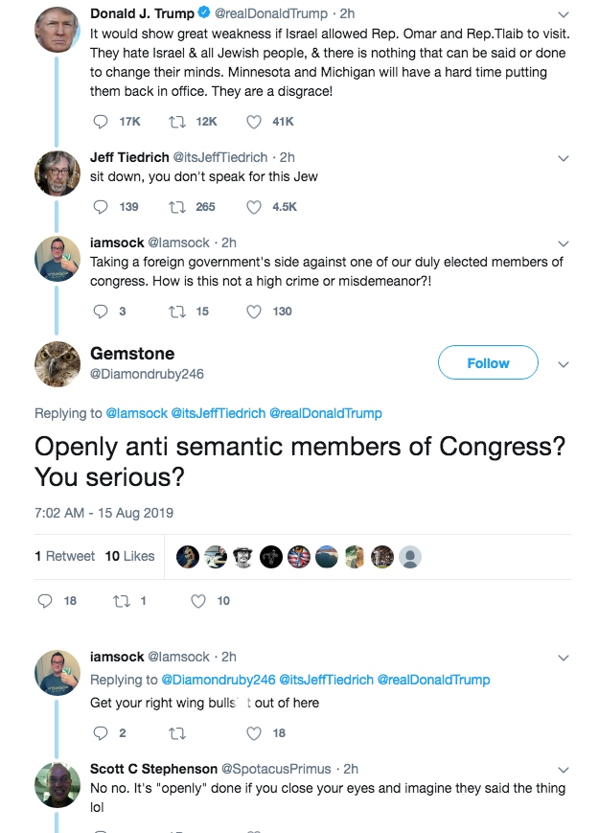This screenshot has width=599, height=833.
Task: Retweet Trump's tweet with 12K retweets
Action: 177,122
